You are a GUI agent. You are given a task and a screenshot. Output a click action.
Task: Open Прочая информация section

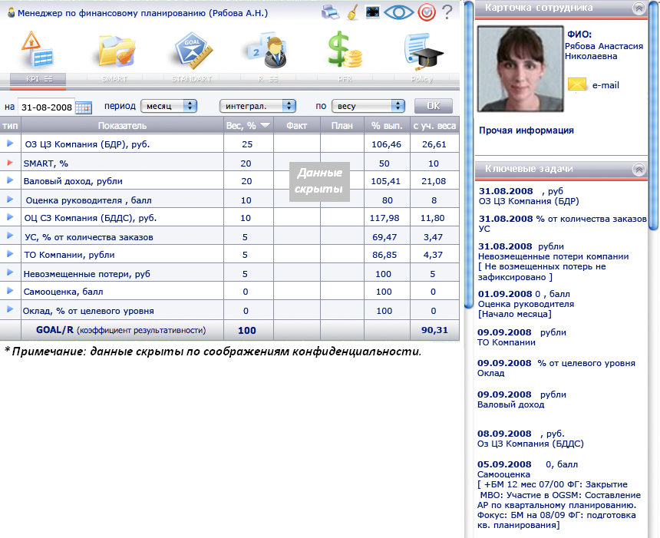(526, 130)
